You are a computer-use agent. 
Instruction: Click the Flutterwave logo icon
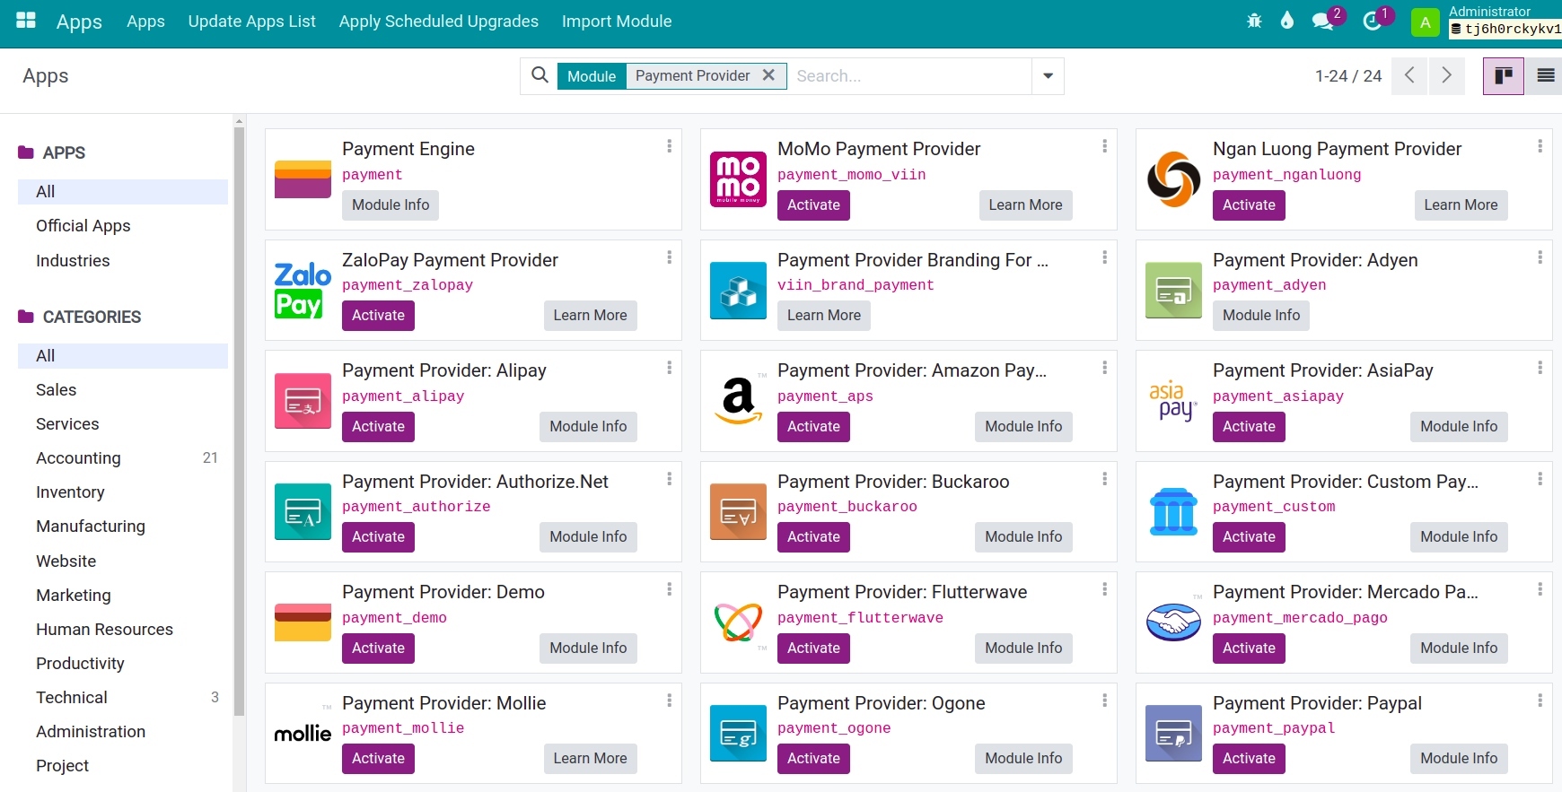[738, 622]
